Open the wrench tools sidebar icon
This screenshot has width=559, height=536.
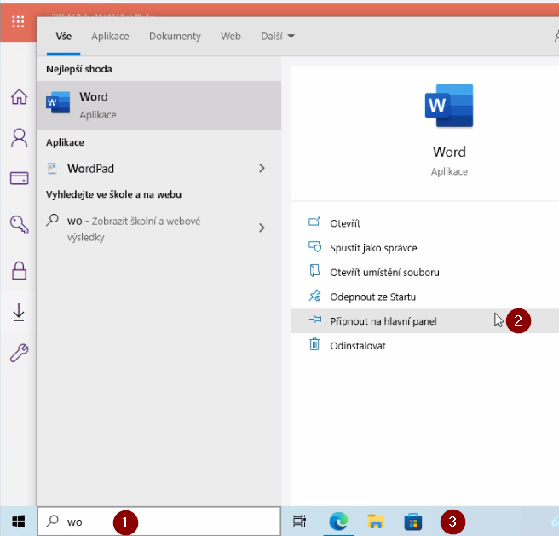coord(20,353)
